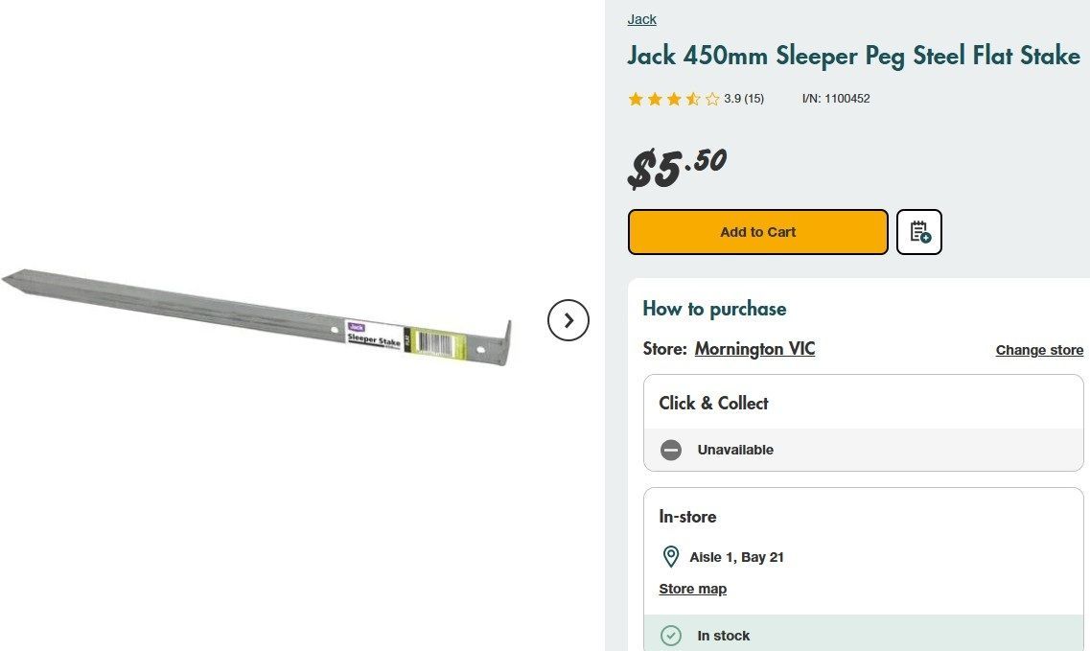The image size is (1090, 651).
Task: Click the Sleeper Stake product image
Action: [259, 319]
